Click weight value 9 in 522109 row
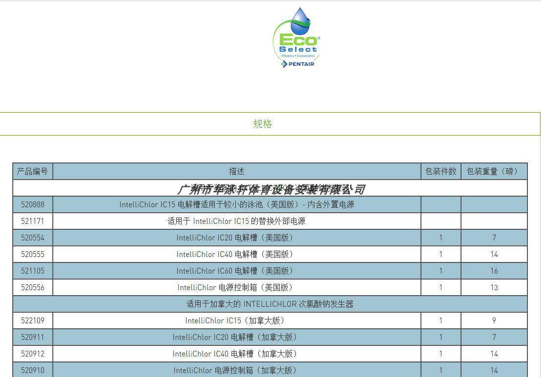Viewport: 541px width, 377px height. (494, 320)
